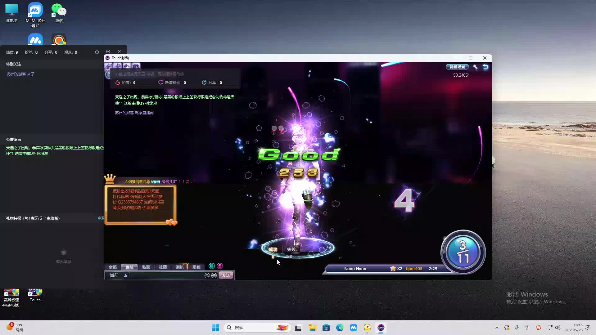Show hidden system tray icons chevron

coord(497,328)
